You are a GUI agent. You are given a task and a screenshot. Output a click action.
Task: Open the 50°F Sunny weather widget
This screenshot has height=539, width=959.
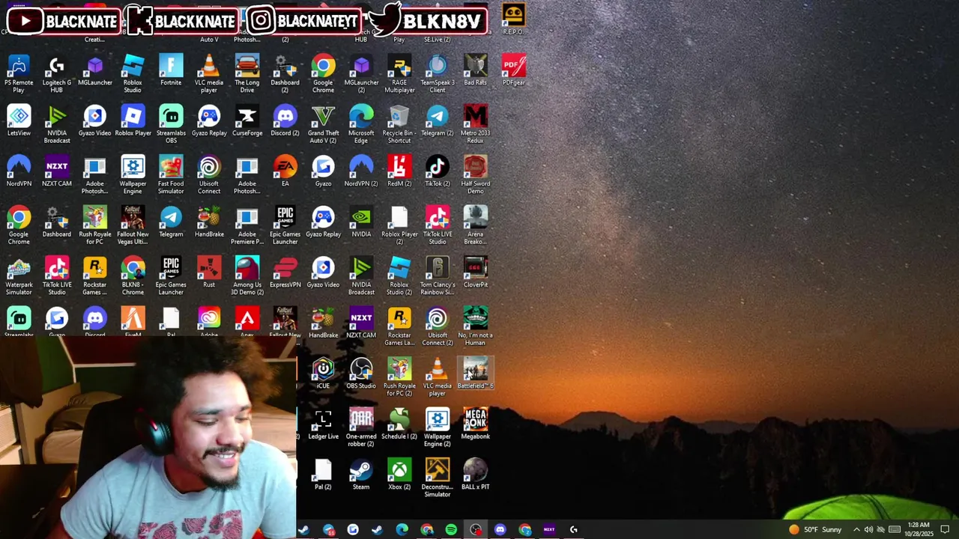pos(815,530)
